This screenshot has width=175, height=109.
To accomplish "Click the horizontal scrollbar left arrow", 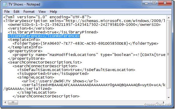I will coord(5,102).
